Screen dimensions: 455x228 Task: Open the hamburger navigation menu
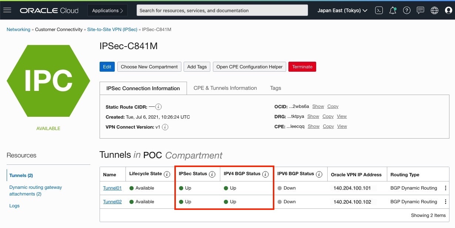point(7,10)
